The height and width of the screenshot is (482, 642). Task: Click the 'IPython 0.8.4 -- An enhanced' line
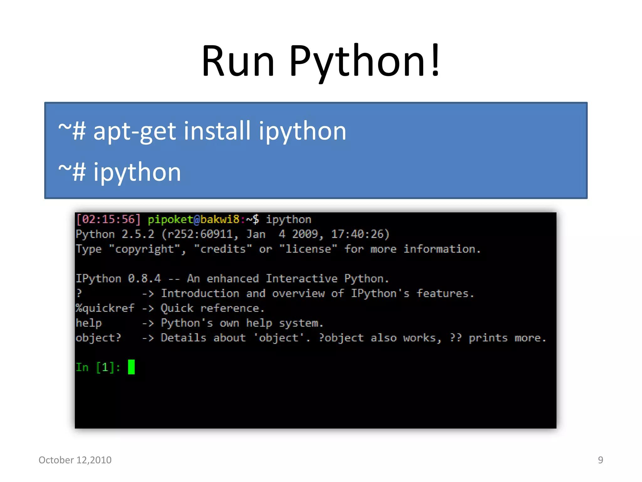click(x=232, y=279)
